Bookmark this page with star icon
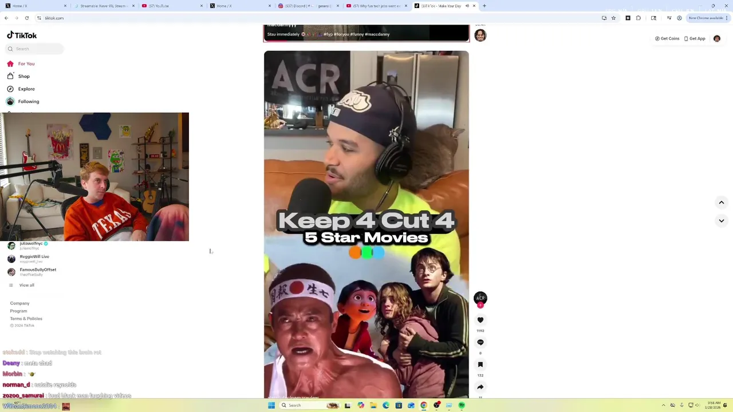 (613, 18)
